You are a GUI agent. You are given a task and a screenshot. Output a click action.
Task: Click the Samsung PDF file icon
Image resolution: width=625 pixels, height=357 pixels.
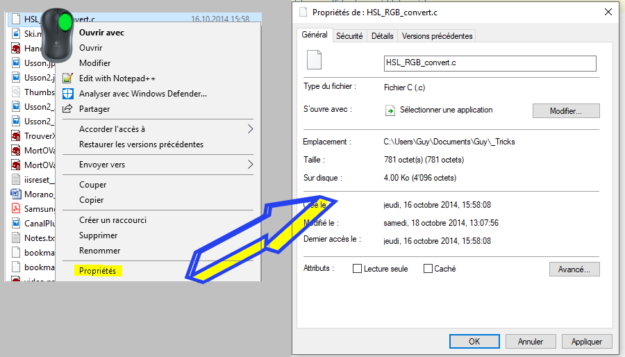click(x=17, y=208)
